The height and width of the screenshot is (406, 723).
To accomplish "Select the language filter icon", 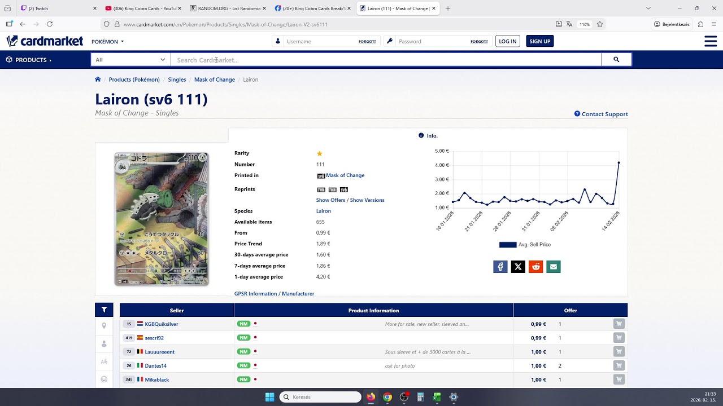I will pos(104,361).
